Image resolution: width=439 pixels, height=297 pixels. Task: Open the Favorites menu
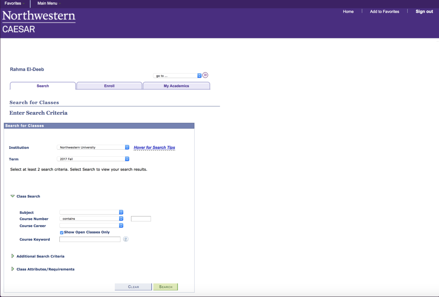[x=14, y=3]
